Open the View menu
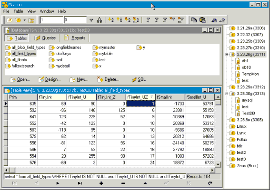The image size is (270, 190). pyautogui.click(x=31, y=11)
